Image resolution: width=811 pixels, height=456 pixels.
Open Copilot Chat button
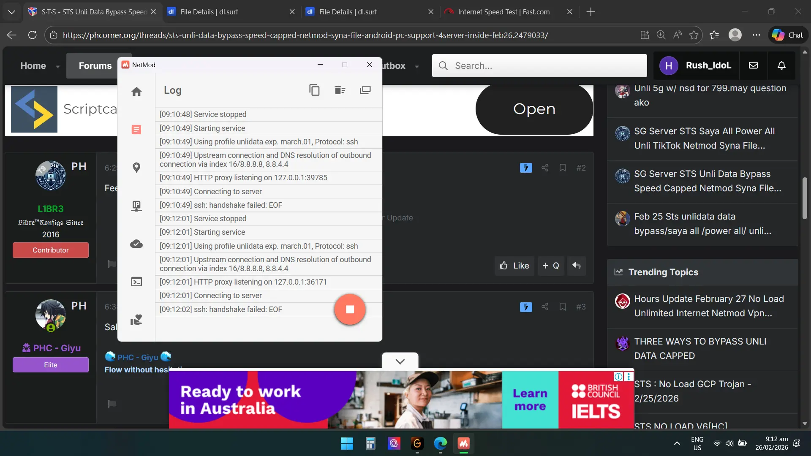point(788,35)
